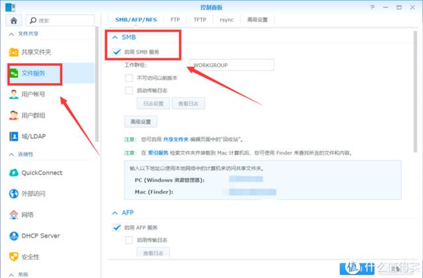This screenshot has width=423, height=278.
Task: Collapse the AFP section chevron
Action: click(115, 213)
